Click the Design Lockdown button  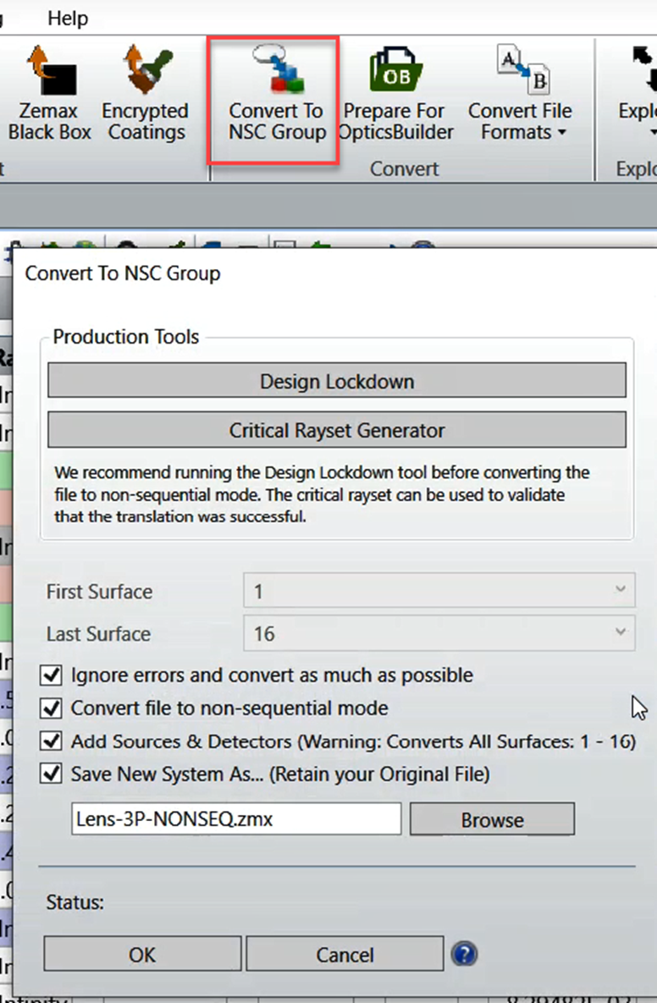tap(337, 381)
